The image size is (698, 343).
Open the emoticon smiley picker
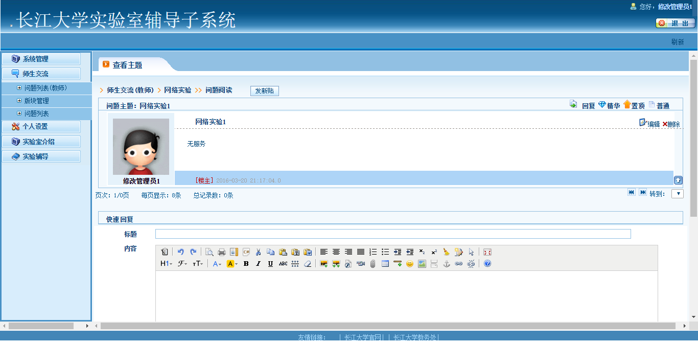tap(410, 264)
